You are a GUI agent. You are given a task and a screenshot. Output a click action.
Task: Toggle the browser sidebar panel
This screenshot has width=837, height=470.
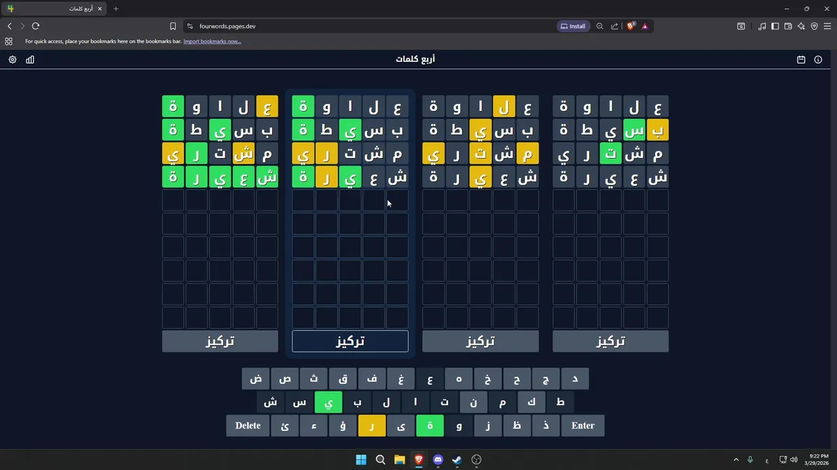pos(775,26)
